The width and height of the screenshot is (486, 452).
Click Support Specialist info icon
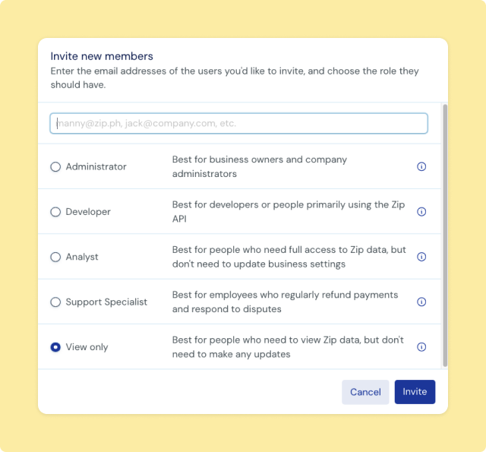[x=421, y=302]
